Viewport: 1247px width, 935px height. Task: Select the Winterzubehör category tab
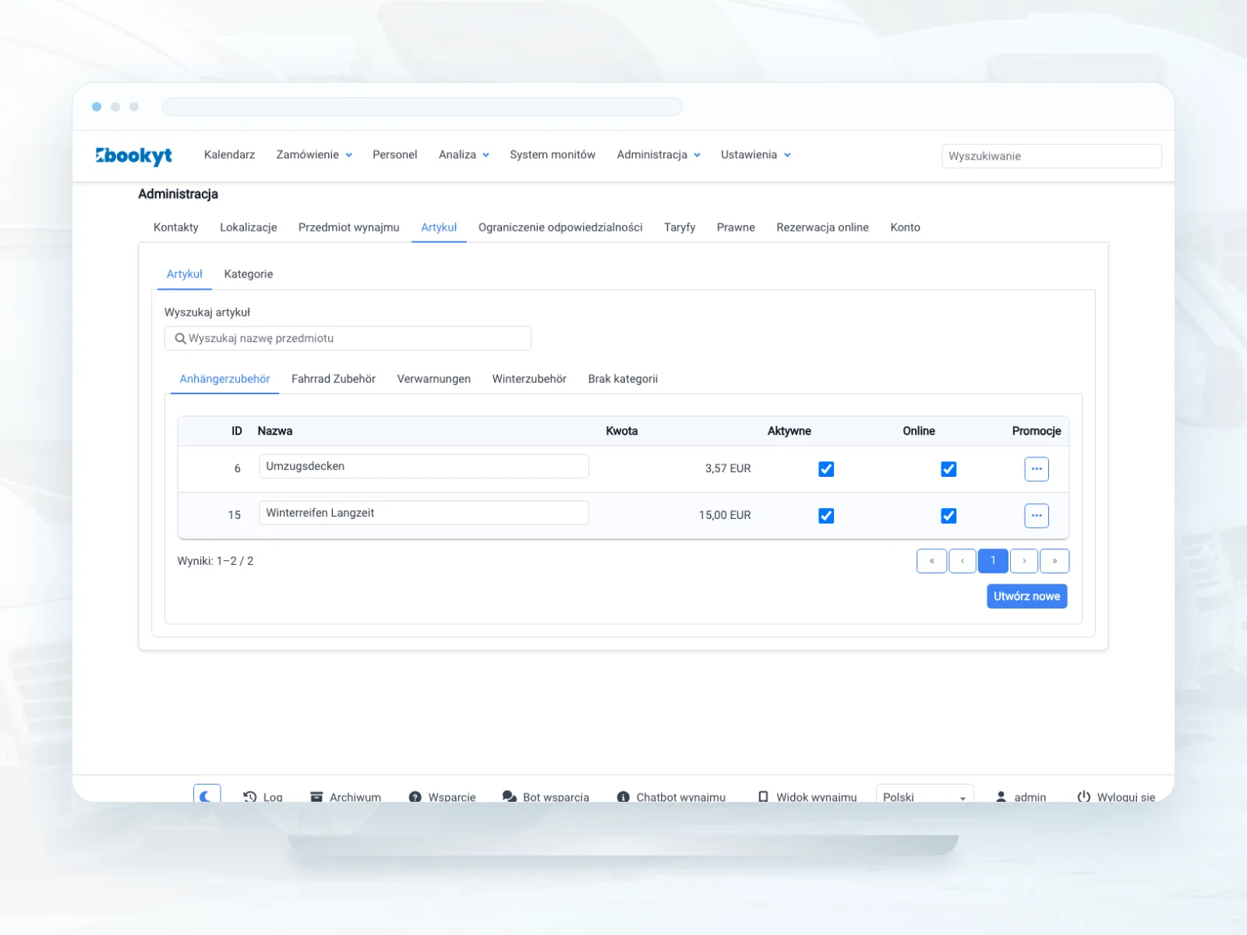coord(529,379)
